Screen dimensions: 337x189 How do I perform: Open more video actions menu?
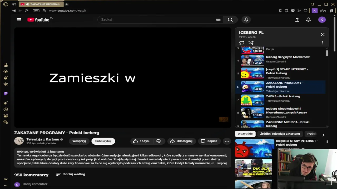pyautogui.click(x=227, y=141)
